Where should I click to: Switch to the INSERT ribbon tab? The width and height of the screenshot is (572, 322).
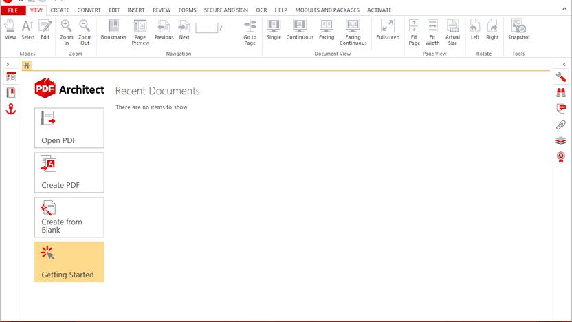(136, 10)
